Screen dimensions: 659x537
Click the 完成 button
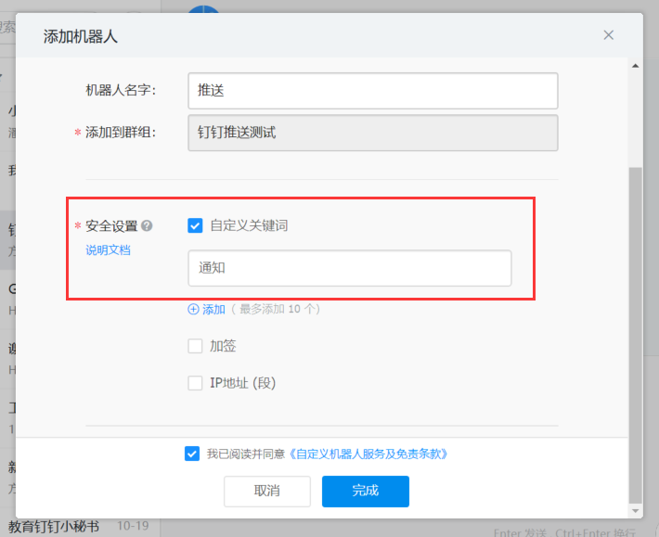click(x=366, y=491)
